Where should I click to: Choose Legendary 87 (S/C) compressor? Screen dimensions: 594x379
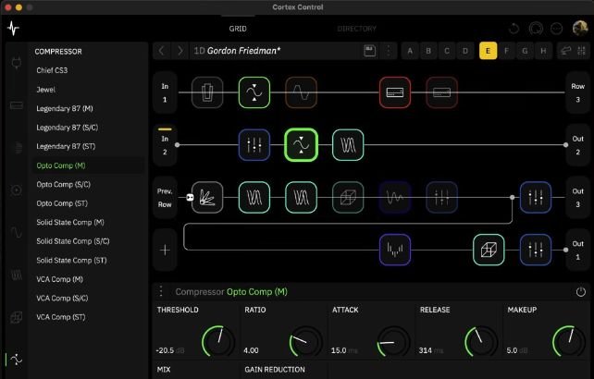click(x=67, y=128)
